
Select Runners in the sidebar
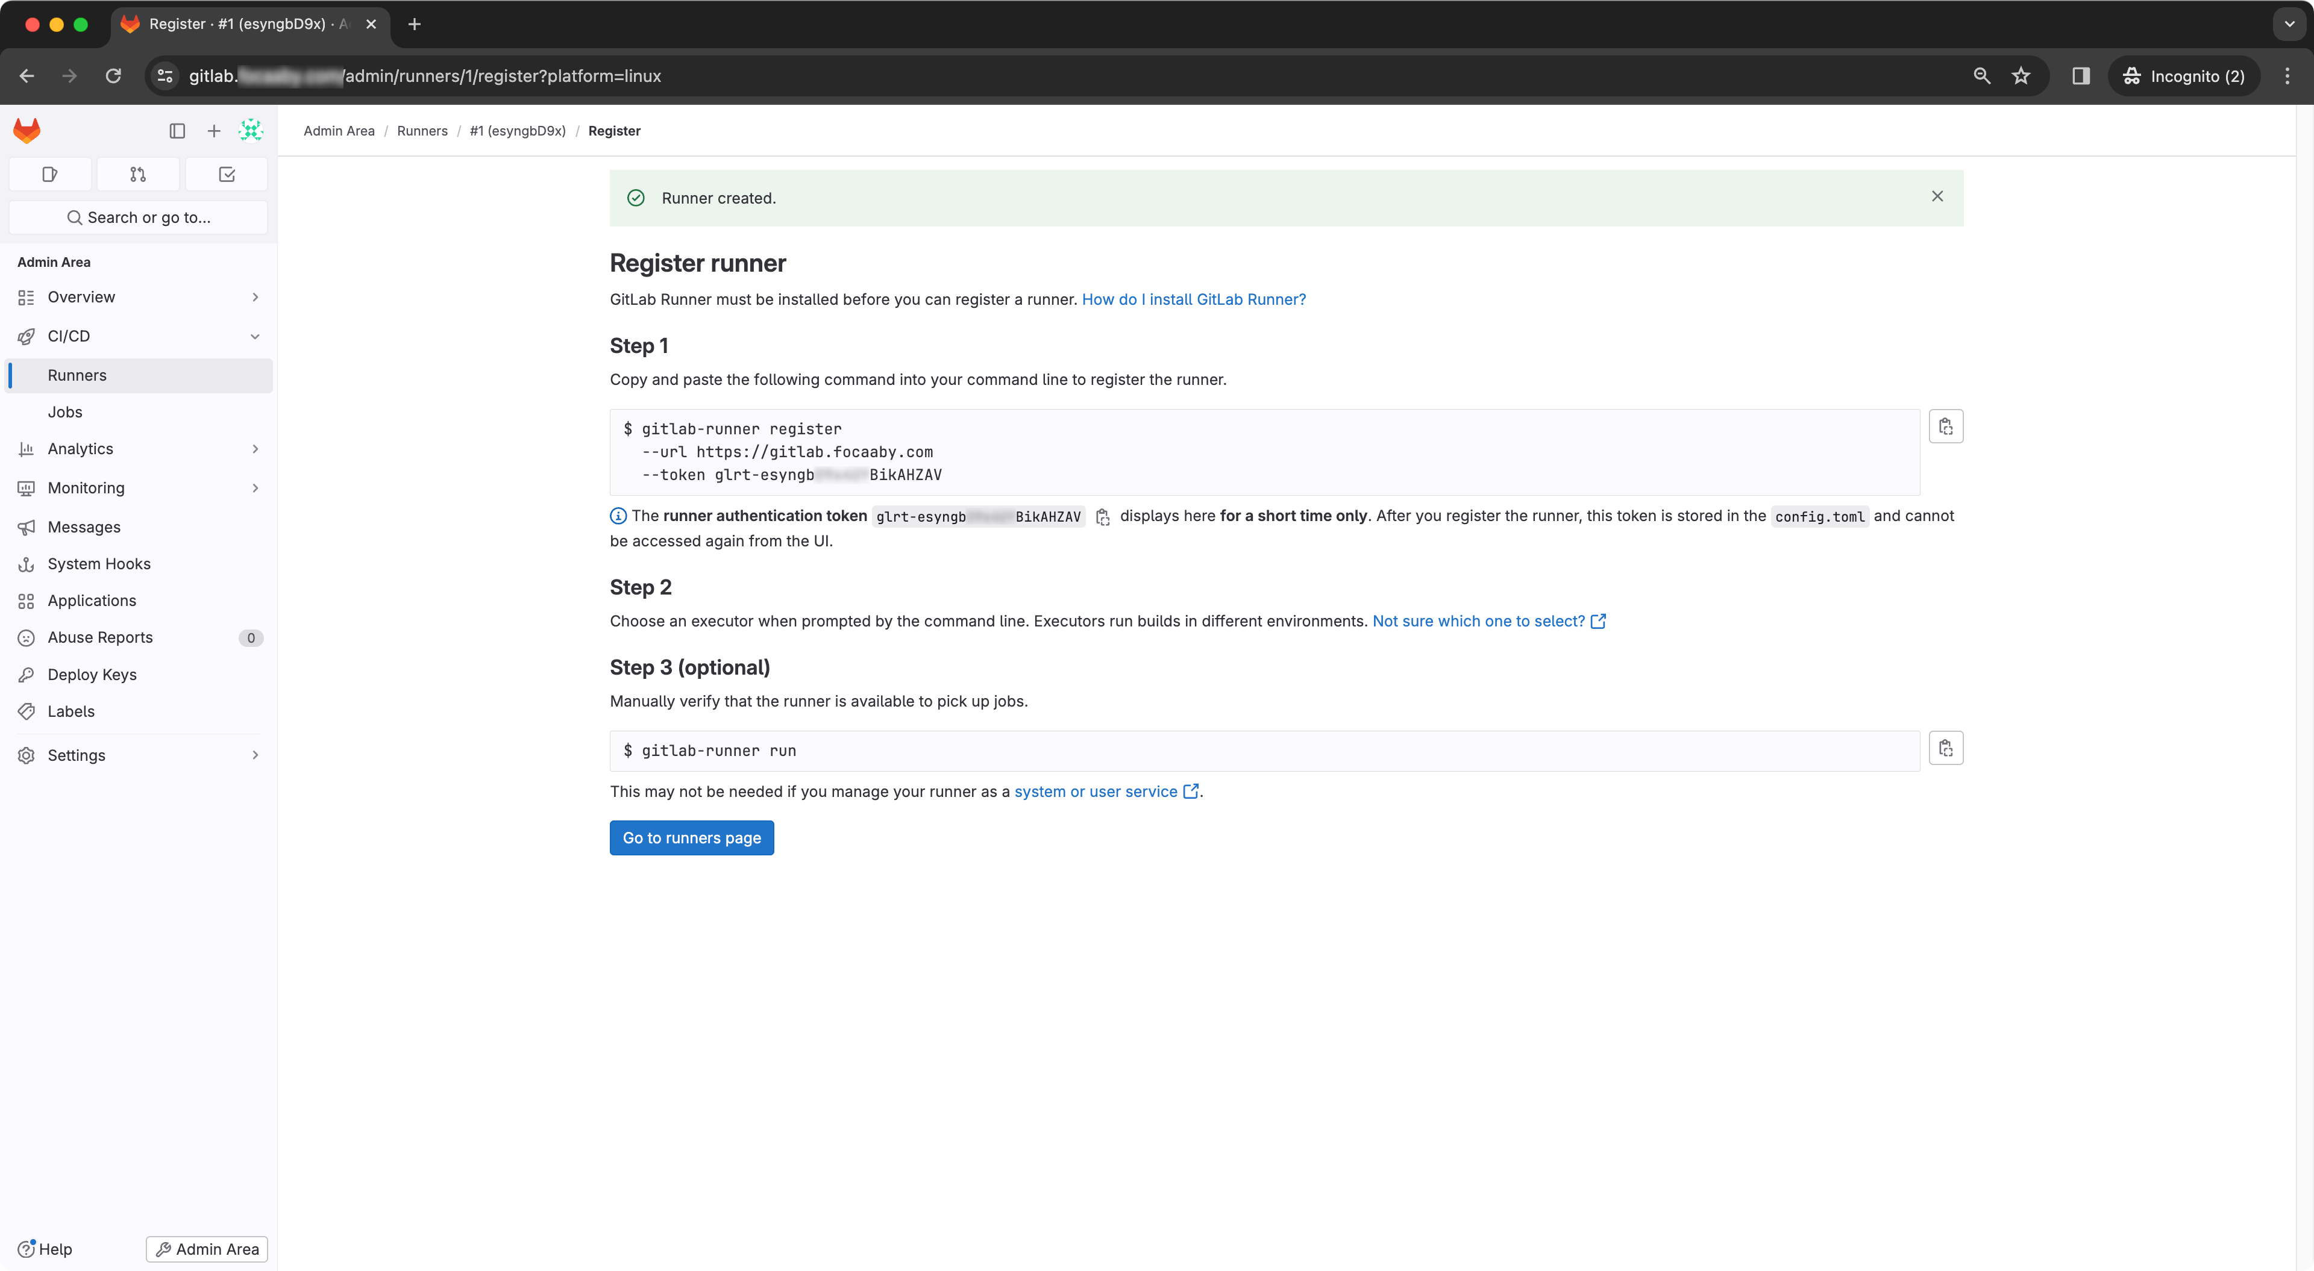coord(139,375)
